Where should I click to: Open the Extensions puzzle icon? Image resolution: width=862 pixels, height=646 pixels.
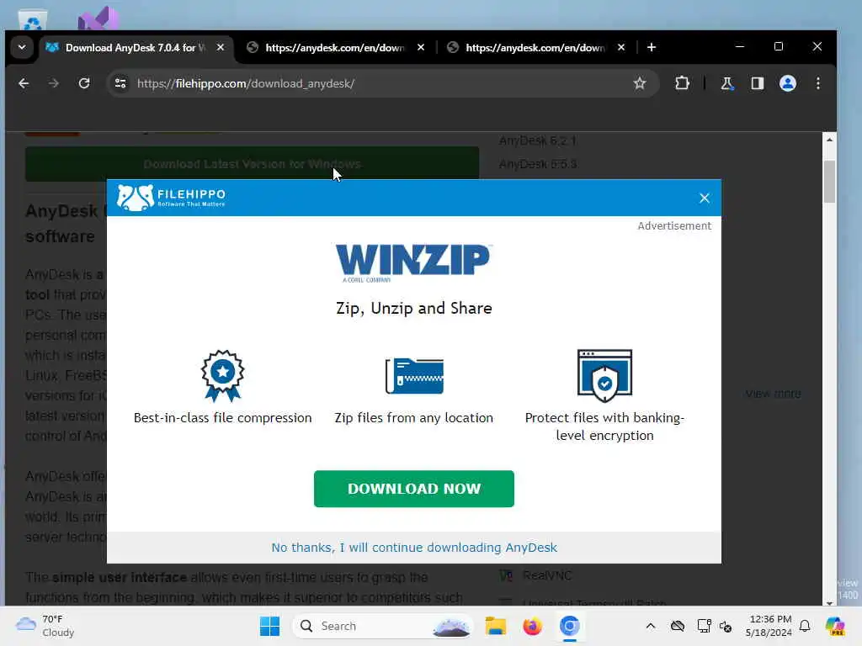[x=682, y=83]
